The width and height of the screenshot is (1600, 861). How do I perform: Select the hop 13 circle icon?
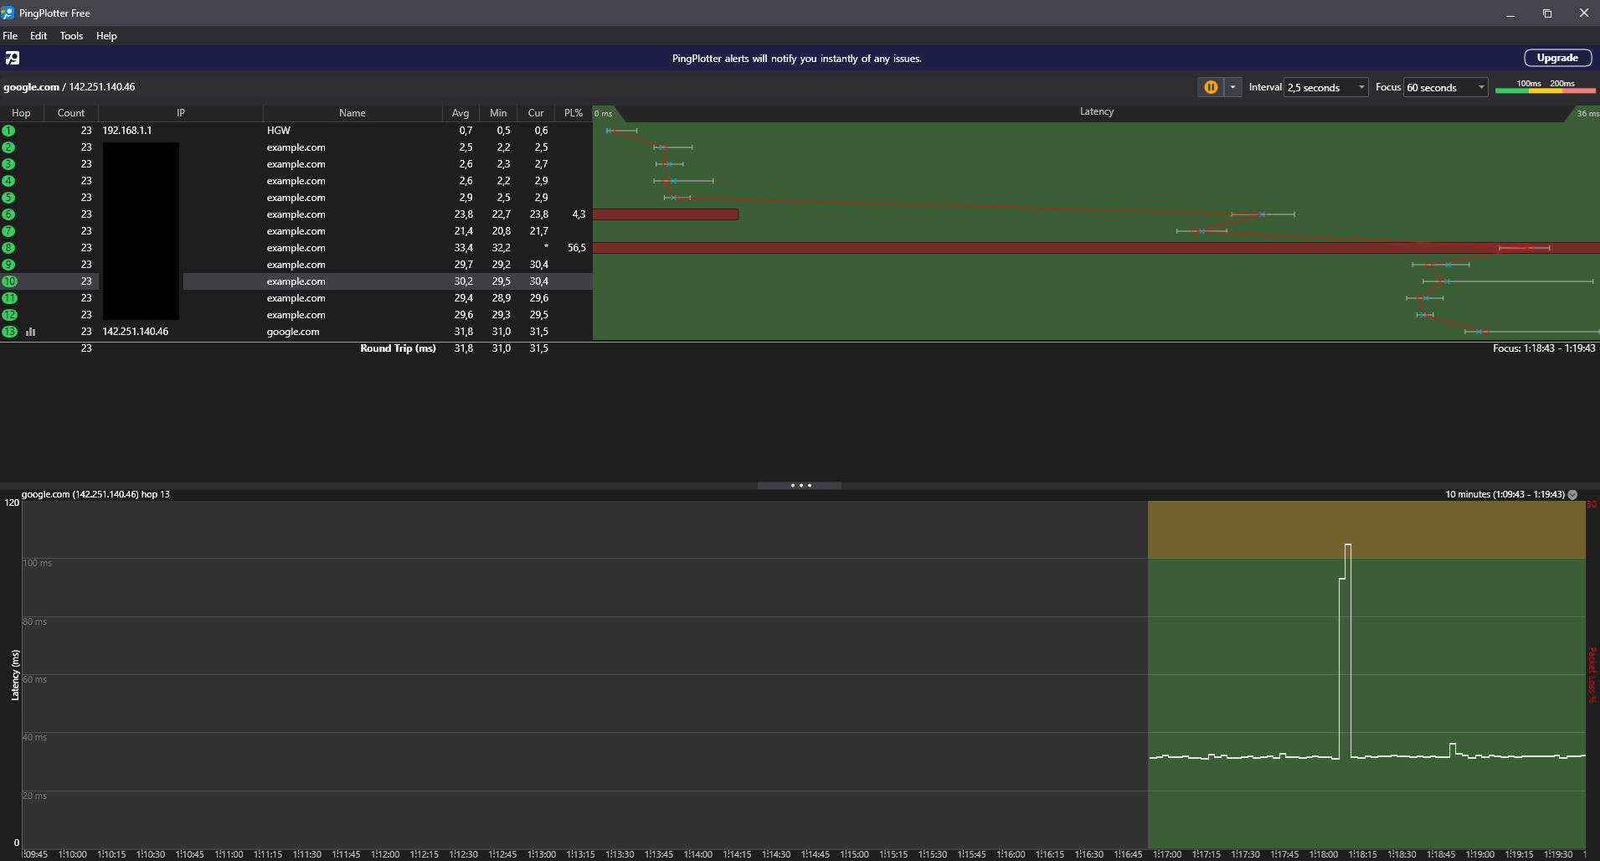coord(9,332)
